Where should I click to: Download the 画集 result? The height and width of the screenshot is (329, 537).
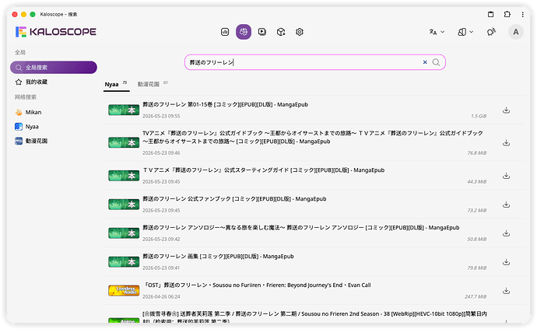click(506, 262)
